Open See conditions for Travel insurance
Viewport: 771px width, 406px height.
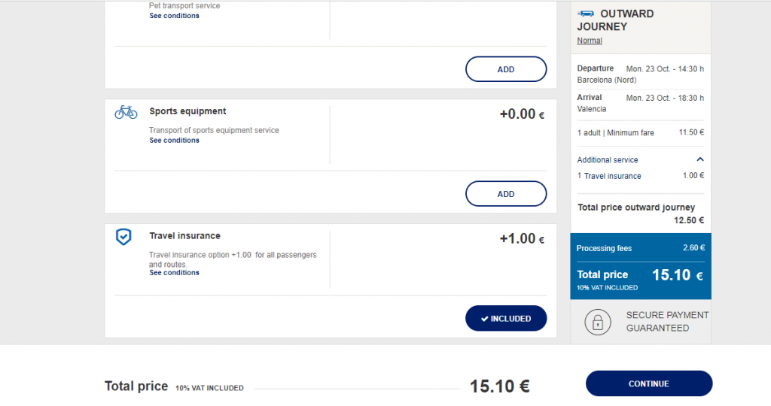coord(174,272)
